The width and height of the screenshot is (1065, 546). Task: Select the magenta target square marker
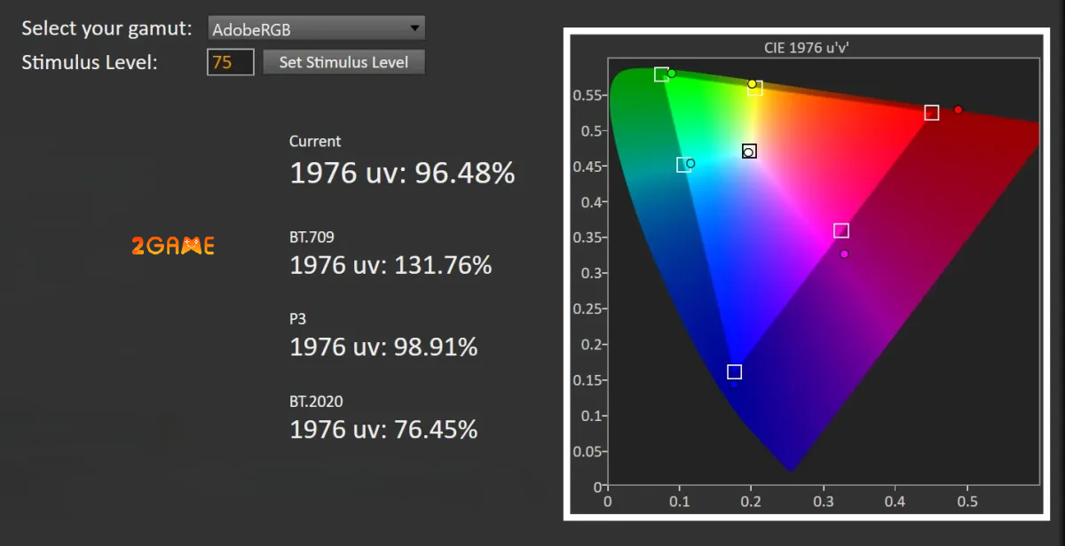(x=841, y=230)
